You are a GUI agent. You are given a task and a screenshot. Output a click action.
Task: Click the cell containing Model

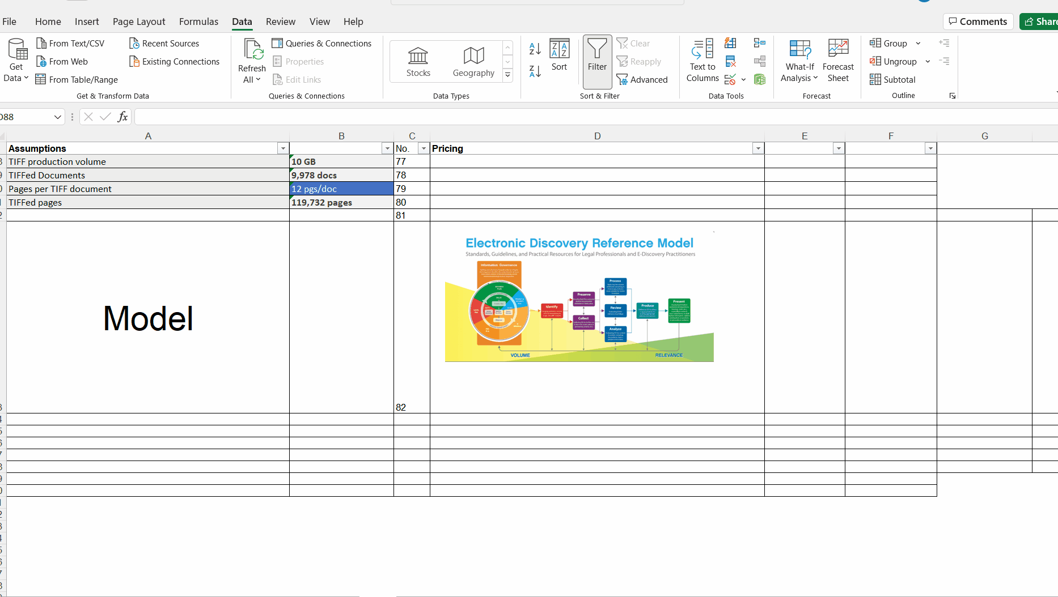(148, 317)
